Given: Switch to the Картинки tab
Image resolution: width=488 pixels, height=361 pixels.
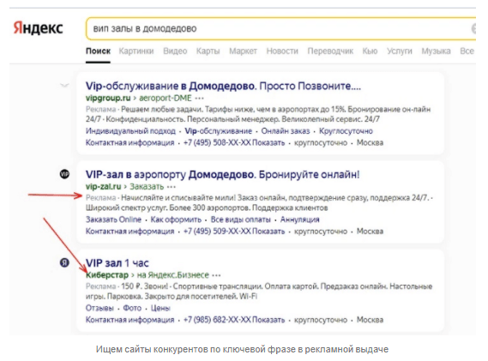Looking at the screenshot, I should (x=136, y=51).
